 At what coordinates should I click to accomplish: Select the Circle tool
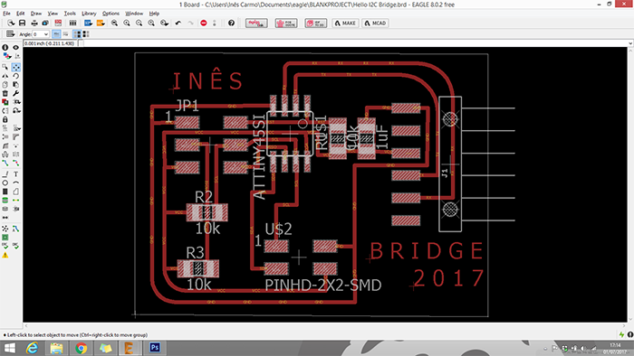[x=5, y=183]
